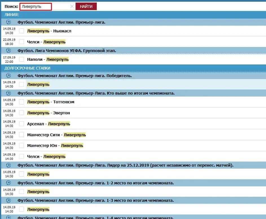Tick Ливерпуль checkbox under Лидер на 25.12.2019

coord(21,174)
